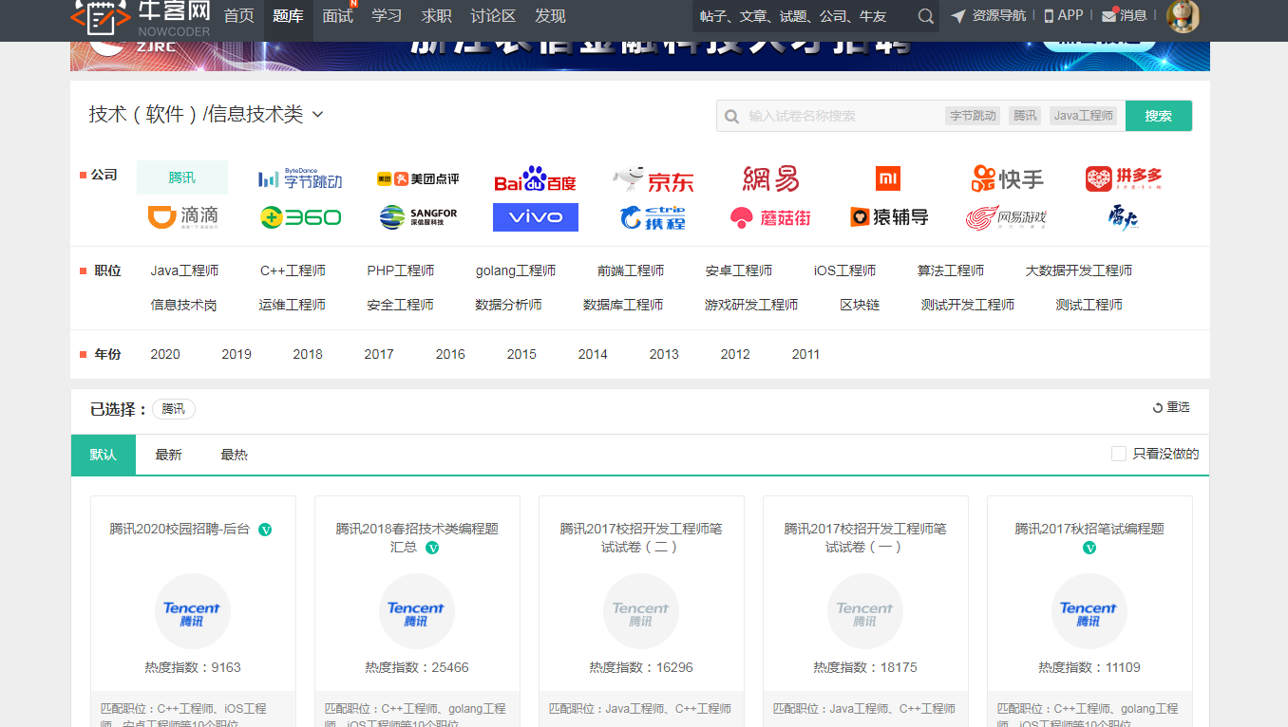Image resolution: width=1288 pixels, height=727 pixels.
Task: Select Ctrip company logo filter
Action: [x=653, y=217]
